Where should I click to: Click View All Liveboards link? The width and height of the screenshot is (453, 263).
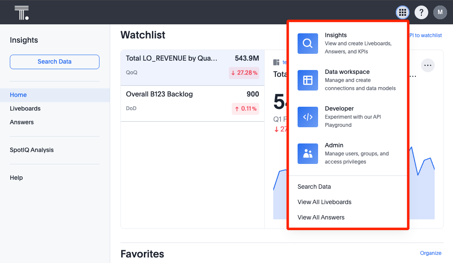tap(324, 202)
